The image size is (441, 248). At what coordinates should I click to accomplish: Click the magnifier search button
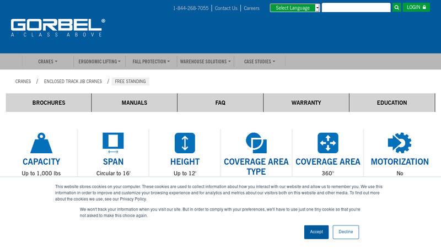pyautogui.click(x=396, y=8)
